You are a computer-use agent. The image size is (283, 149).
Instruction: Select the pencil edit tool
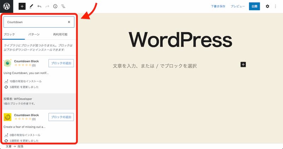click(31, 6)
